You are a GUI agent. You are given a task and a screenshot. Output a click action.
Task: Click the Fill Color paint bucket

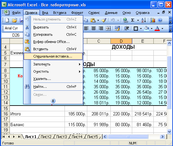coord(146,28)
